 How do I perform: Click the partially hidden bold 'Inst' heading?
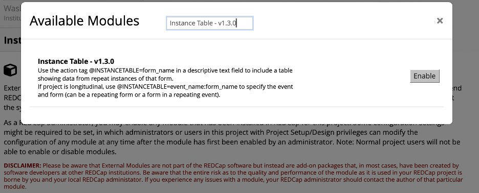click(12, 40)
